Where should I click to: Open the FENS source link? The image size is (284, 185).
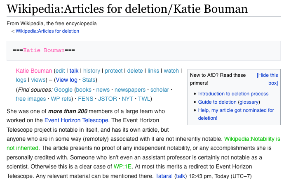coord(86,99)
